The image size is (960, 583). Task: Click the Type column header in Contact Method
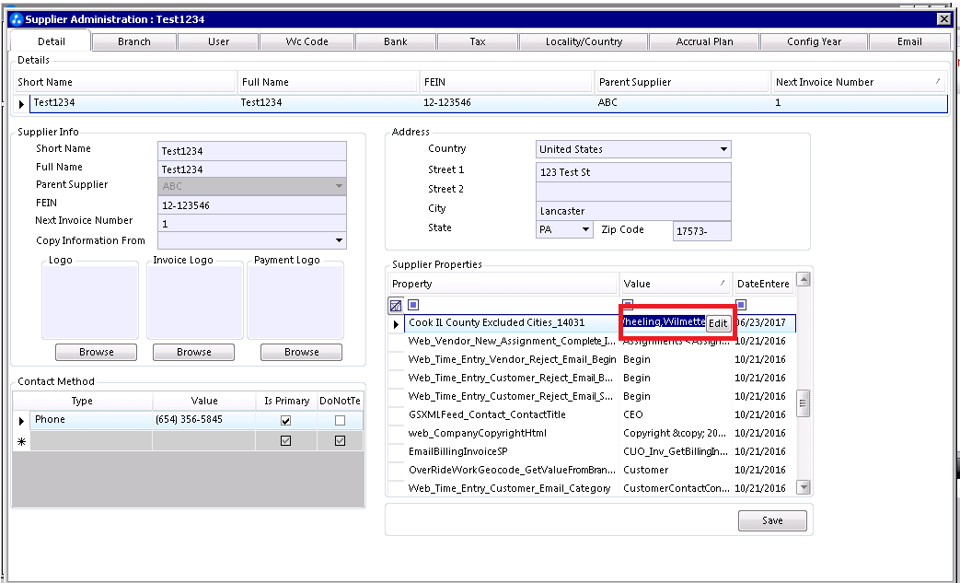pyautogui.click(x=82, y=401)
